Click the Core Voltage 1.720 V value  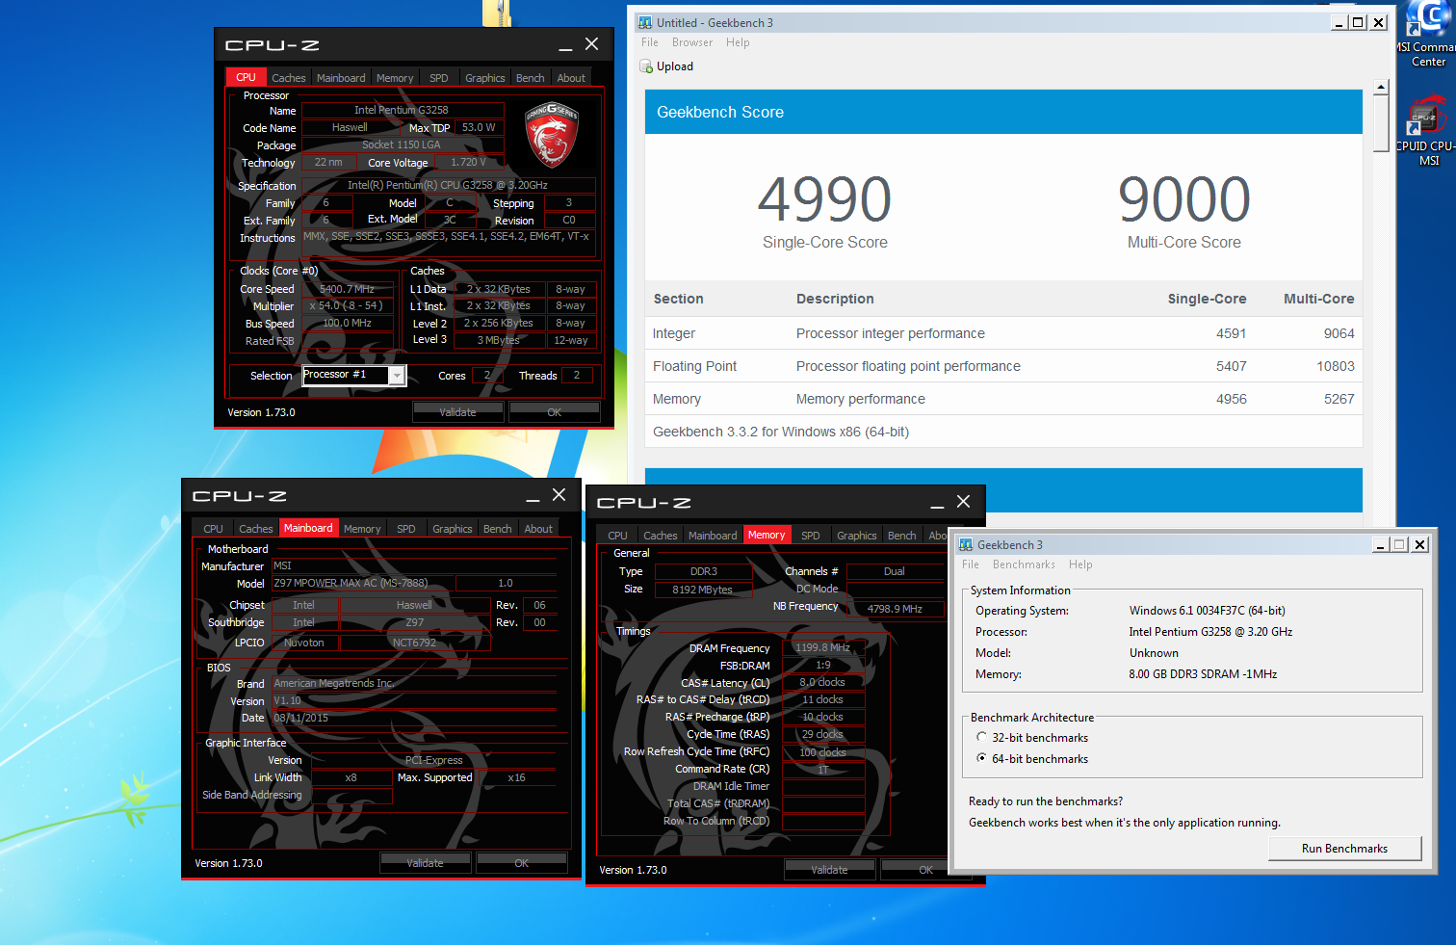[x=469, y=162]
